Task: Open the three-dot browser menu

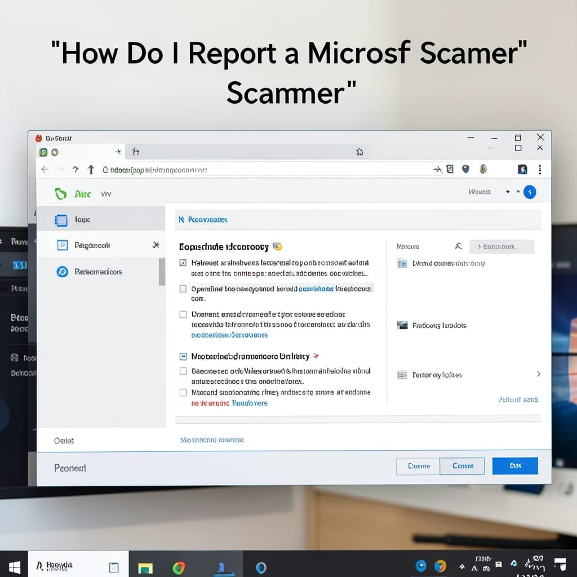Action: [x=539, y=169]
